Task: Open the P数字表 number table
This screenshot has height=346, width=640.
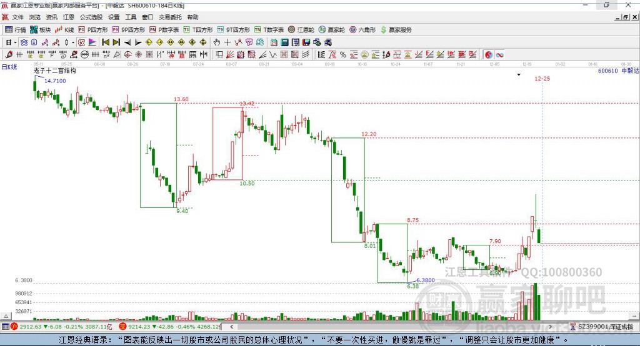Action: tap(164, 30)
